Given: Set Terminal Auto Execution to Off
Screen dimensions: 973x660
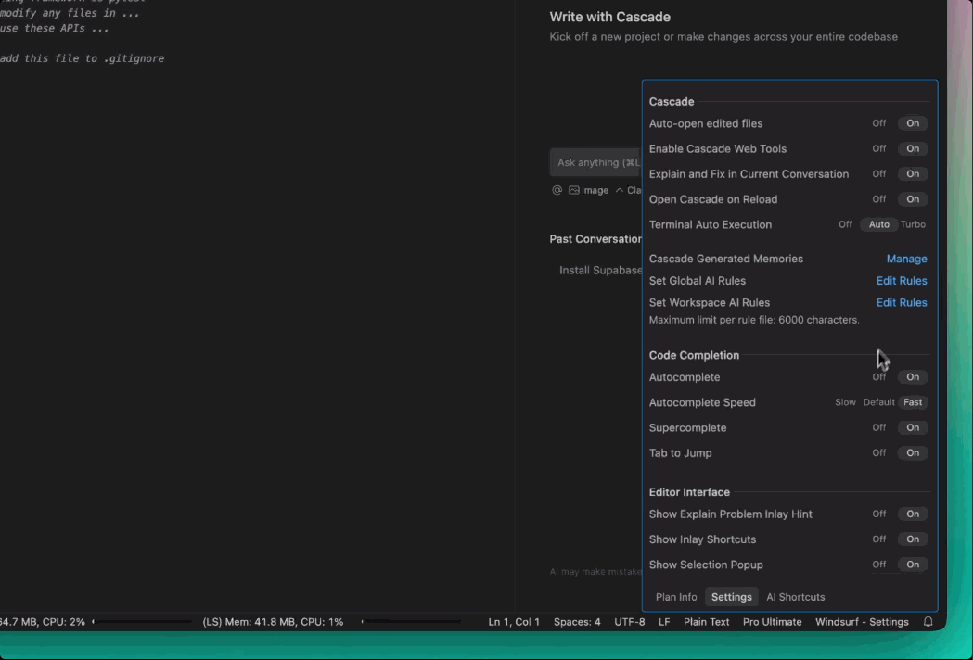Looking at the screenshot, I should click(x=845, y=224).
